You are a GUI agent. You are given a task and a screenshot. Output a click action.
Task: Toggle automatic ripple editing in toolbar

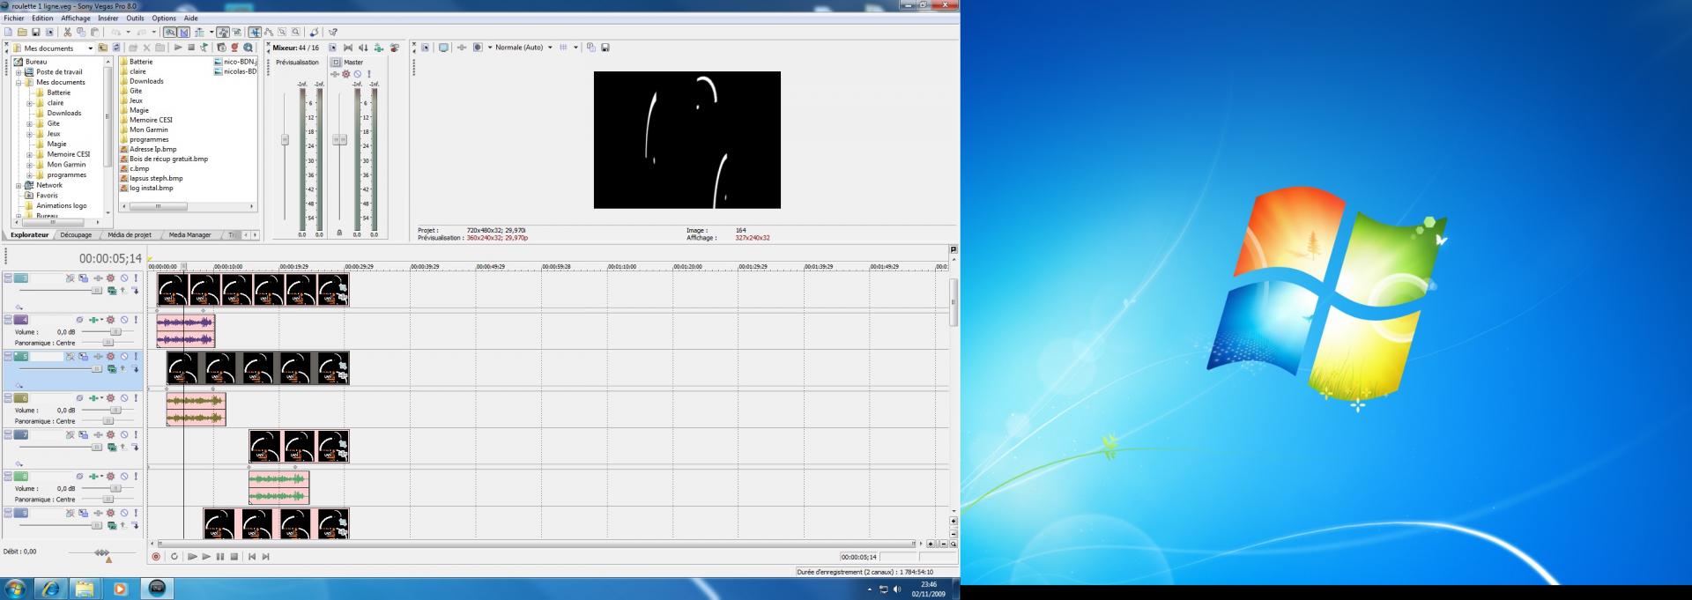coord(199,32)
